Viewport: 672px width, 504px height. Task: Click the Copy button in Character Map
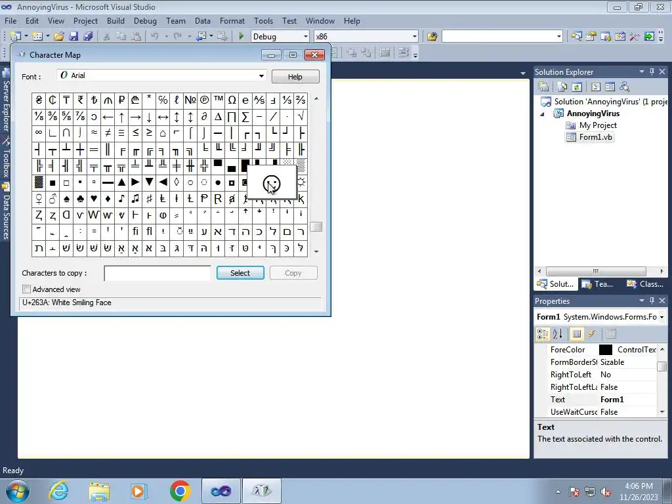point(293,273)
